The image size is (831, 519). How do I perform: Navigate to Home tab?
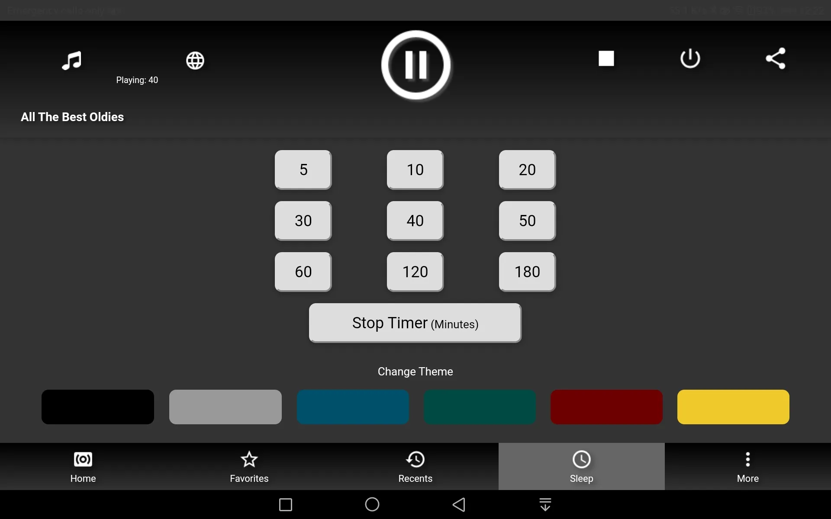[83, 466]
